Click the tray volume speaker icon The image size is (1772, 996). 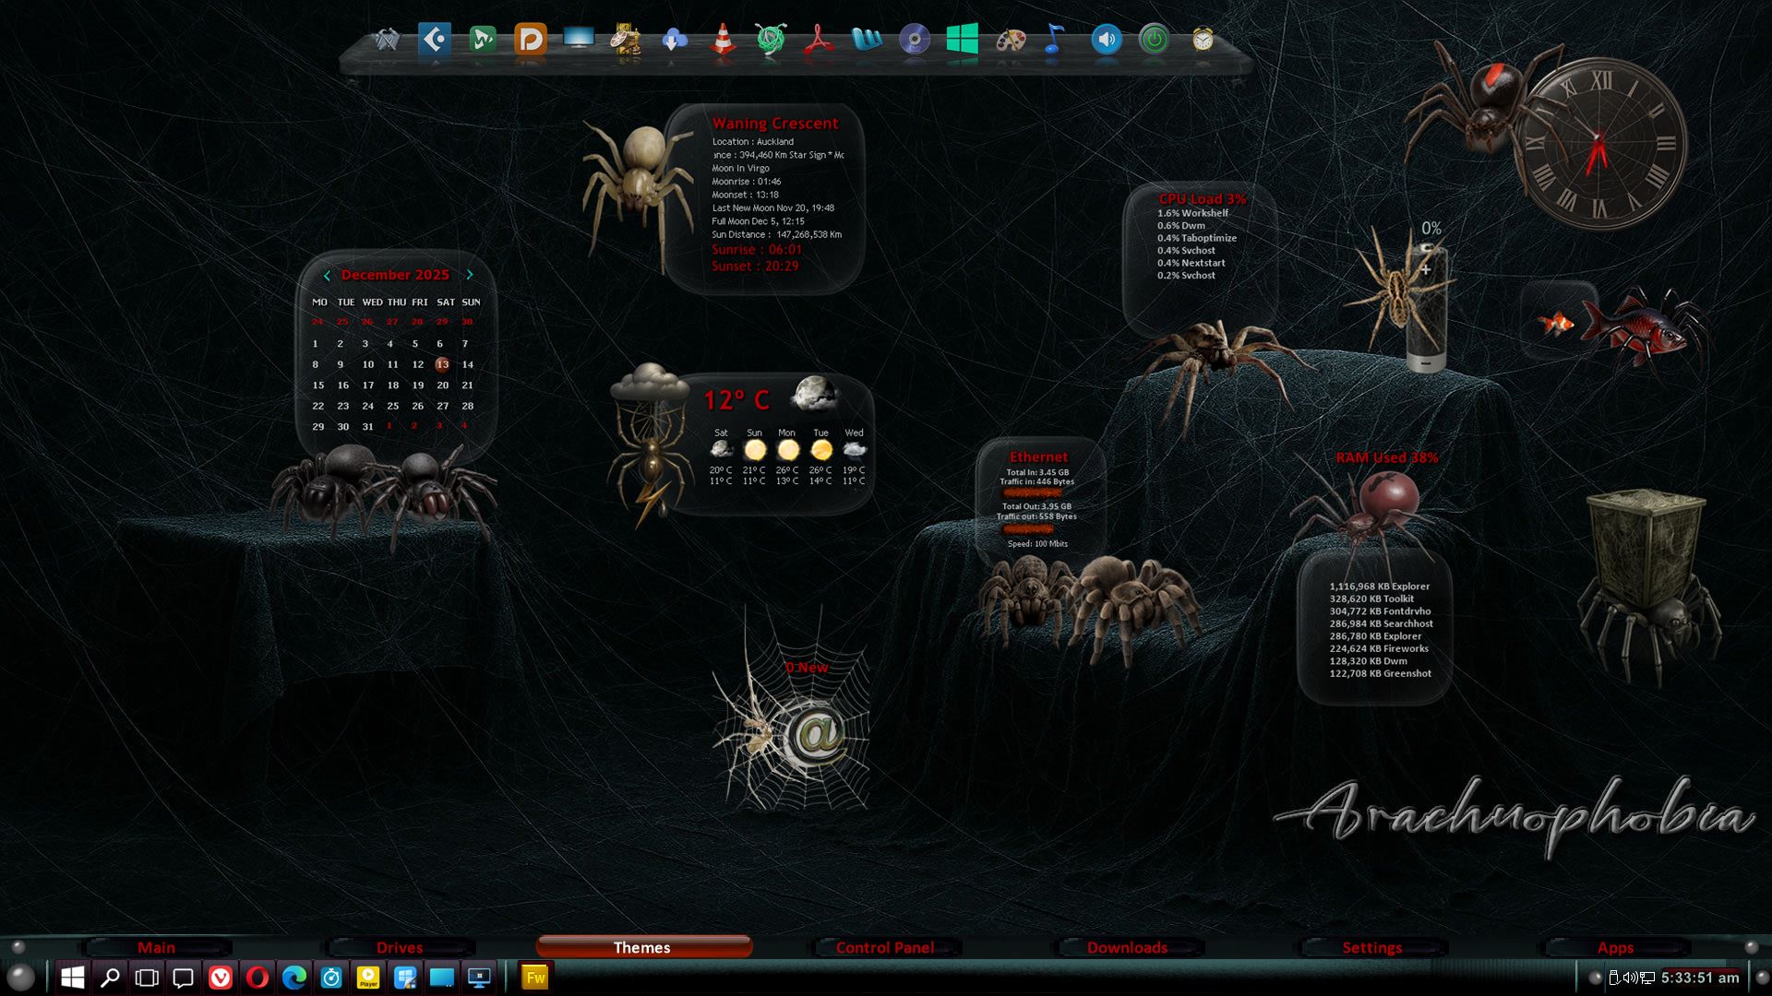[x=1629, y=978]
